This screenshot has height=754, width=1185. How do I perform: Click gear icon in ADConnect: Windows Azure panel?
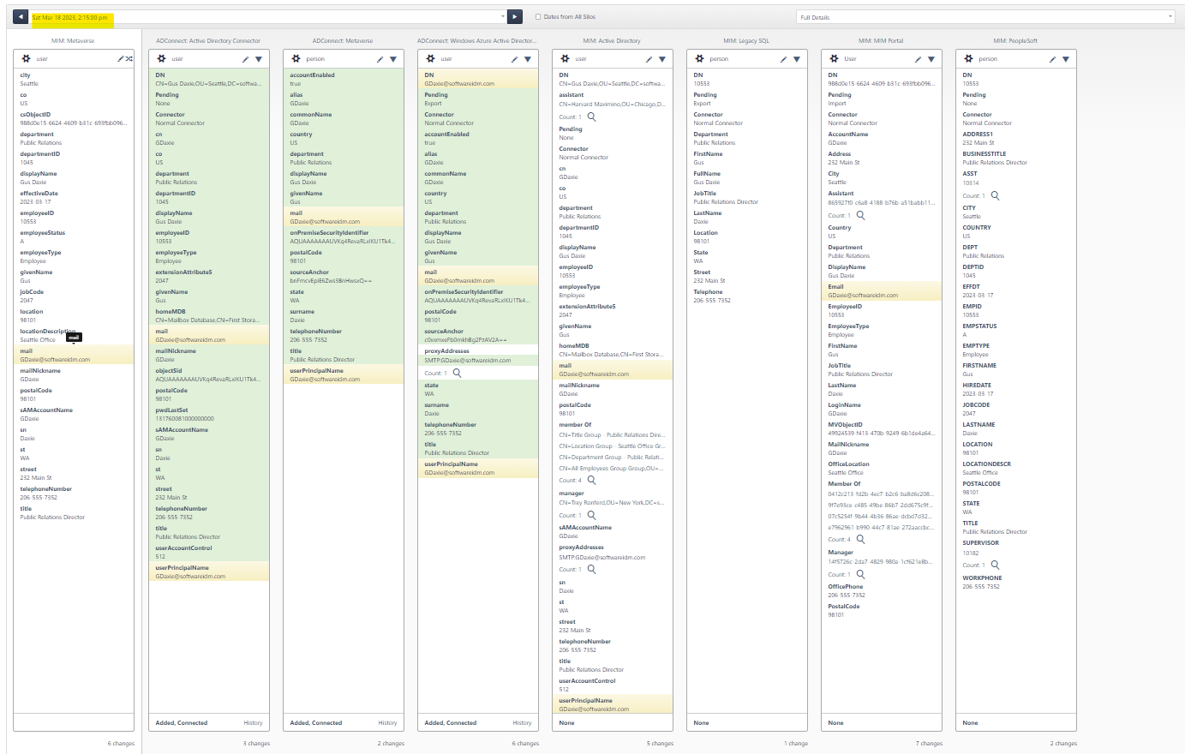pyautogui.click(x=430, y=59)
